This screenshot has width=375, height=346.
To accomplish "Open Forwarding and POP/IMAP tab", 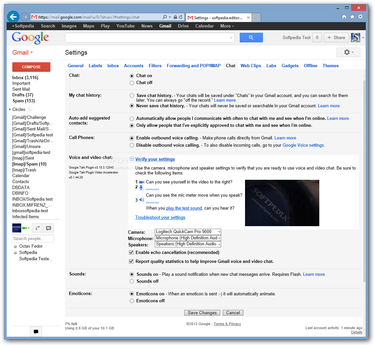I will tap(194, 66).
